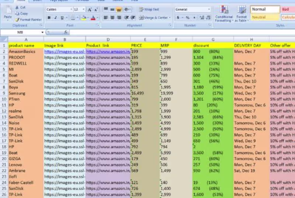This screenshot has width=295, height=198.
Task: Apply comma style number format
Action: coord(194,18)
